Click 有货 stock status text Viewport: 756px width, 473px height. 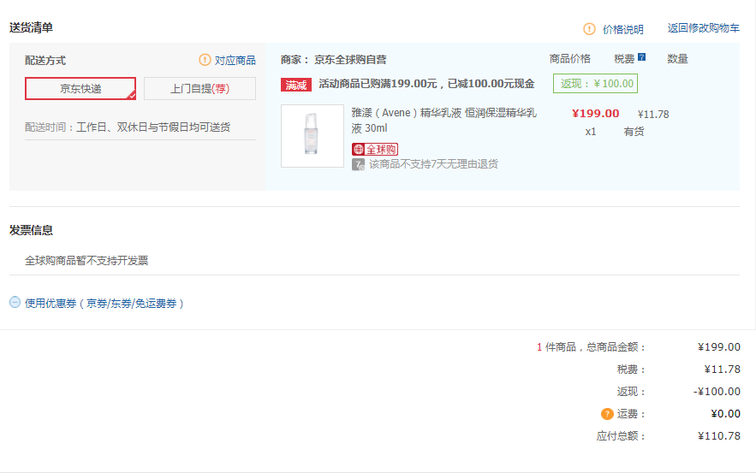(634, 132)
